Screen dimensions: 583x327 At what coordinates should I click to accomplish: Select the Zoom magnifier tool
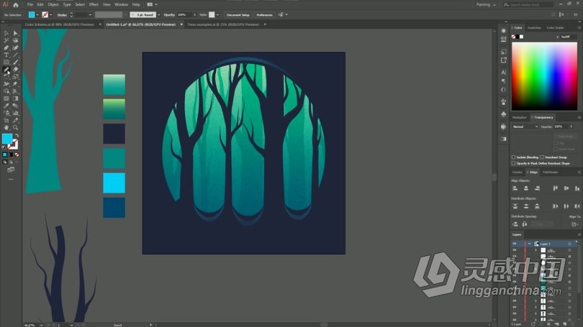(15, 127)
